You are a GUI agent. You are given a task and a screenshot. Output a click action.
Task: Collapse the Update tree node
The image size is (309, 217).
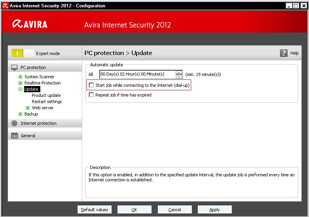(20, 90)
